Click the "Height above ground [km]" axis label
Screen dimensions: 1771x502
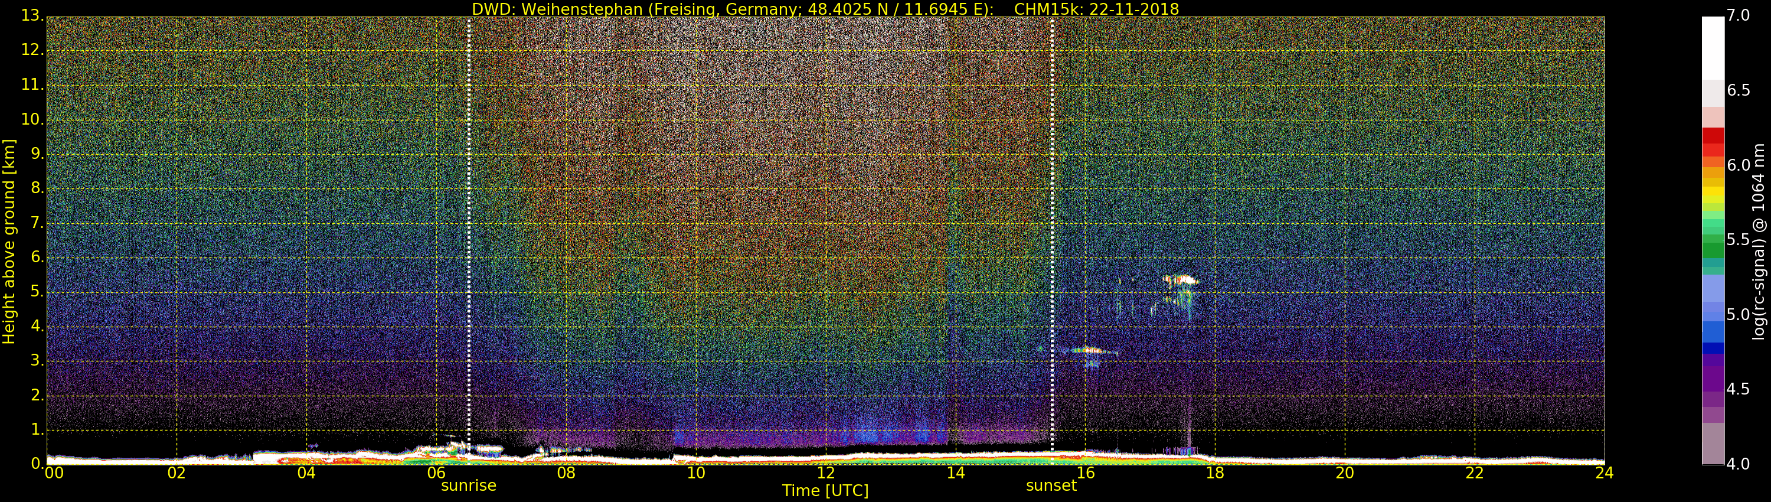pos(9,241)
